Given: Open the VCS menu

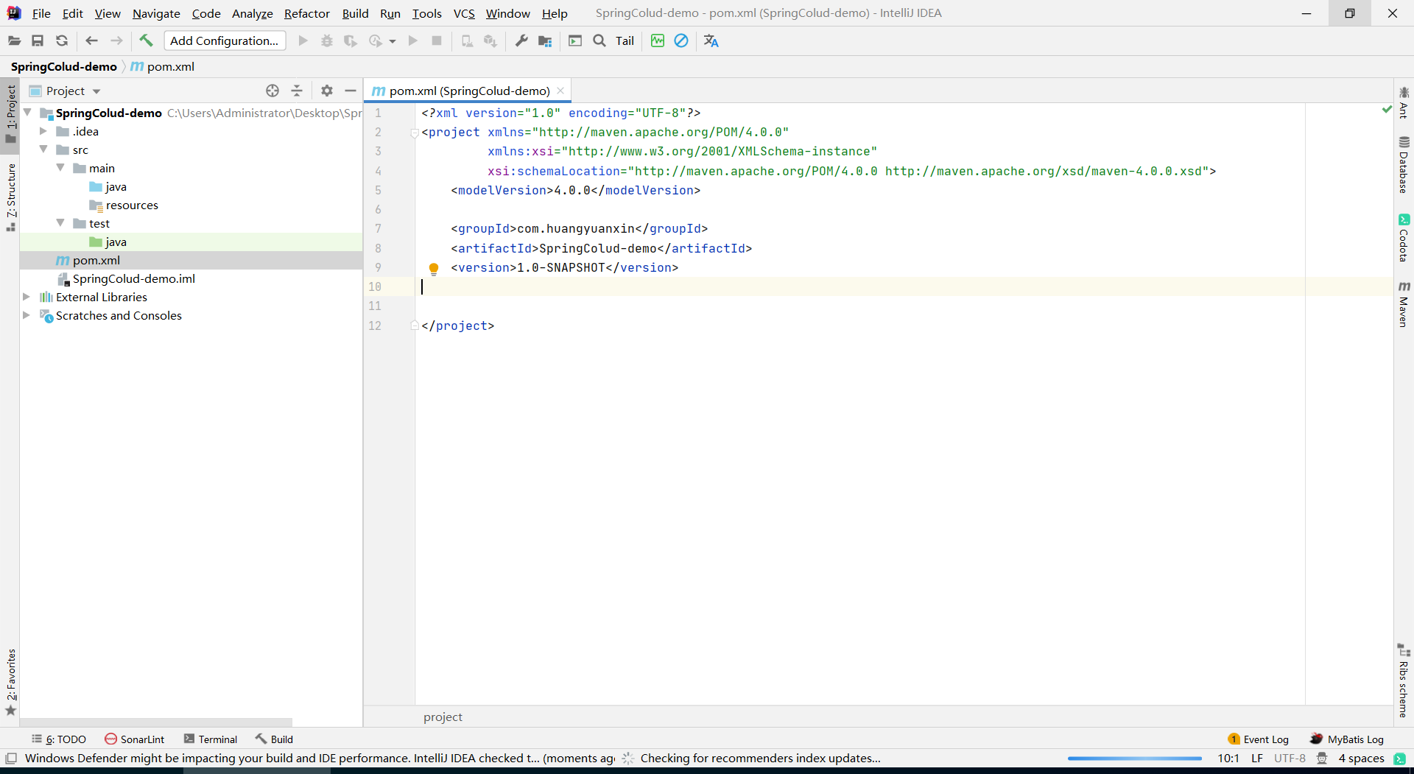Looking at the screenshot, I should tap(464, 13).
